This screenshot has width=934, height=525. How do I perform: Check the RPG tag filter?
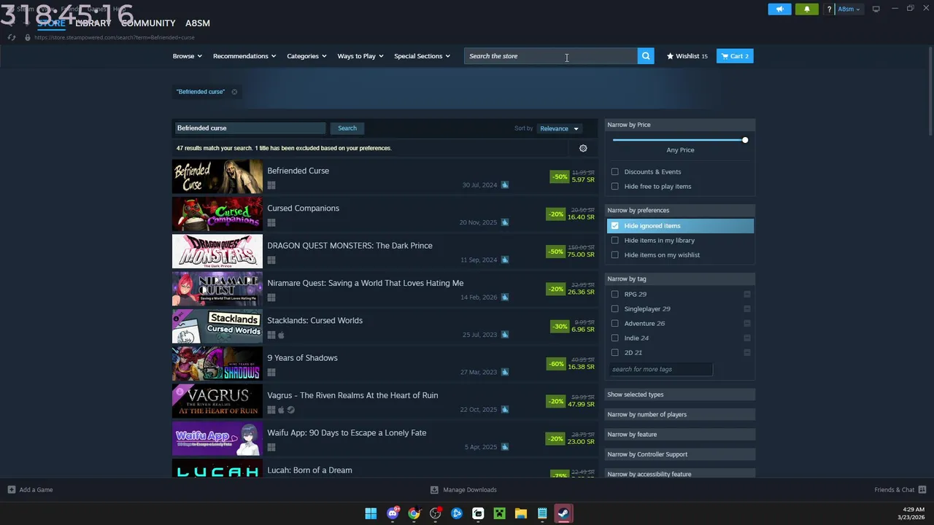[615, 294]
